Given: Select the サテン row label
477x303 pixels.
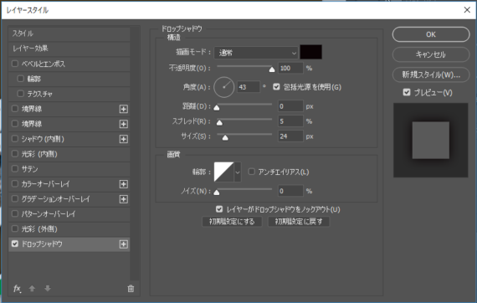Looking at the screenshot, I should click(x=29, y=169).
